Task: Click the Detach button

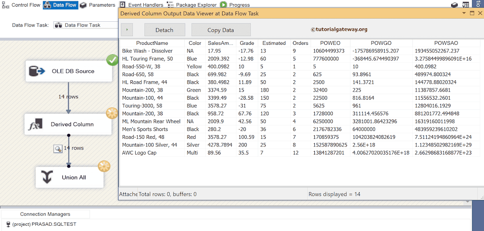Action: click(164, 30)
